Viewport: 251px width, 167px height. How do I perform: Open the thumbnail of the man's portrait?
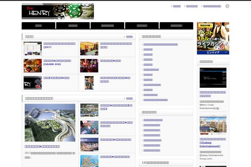click(89, 83)
